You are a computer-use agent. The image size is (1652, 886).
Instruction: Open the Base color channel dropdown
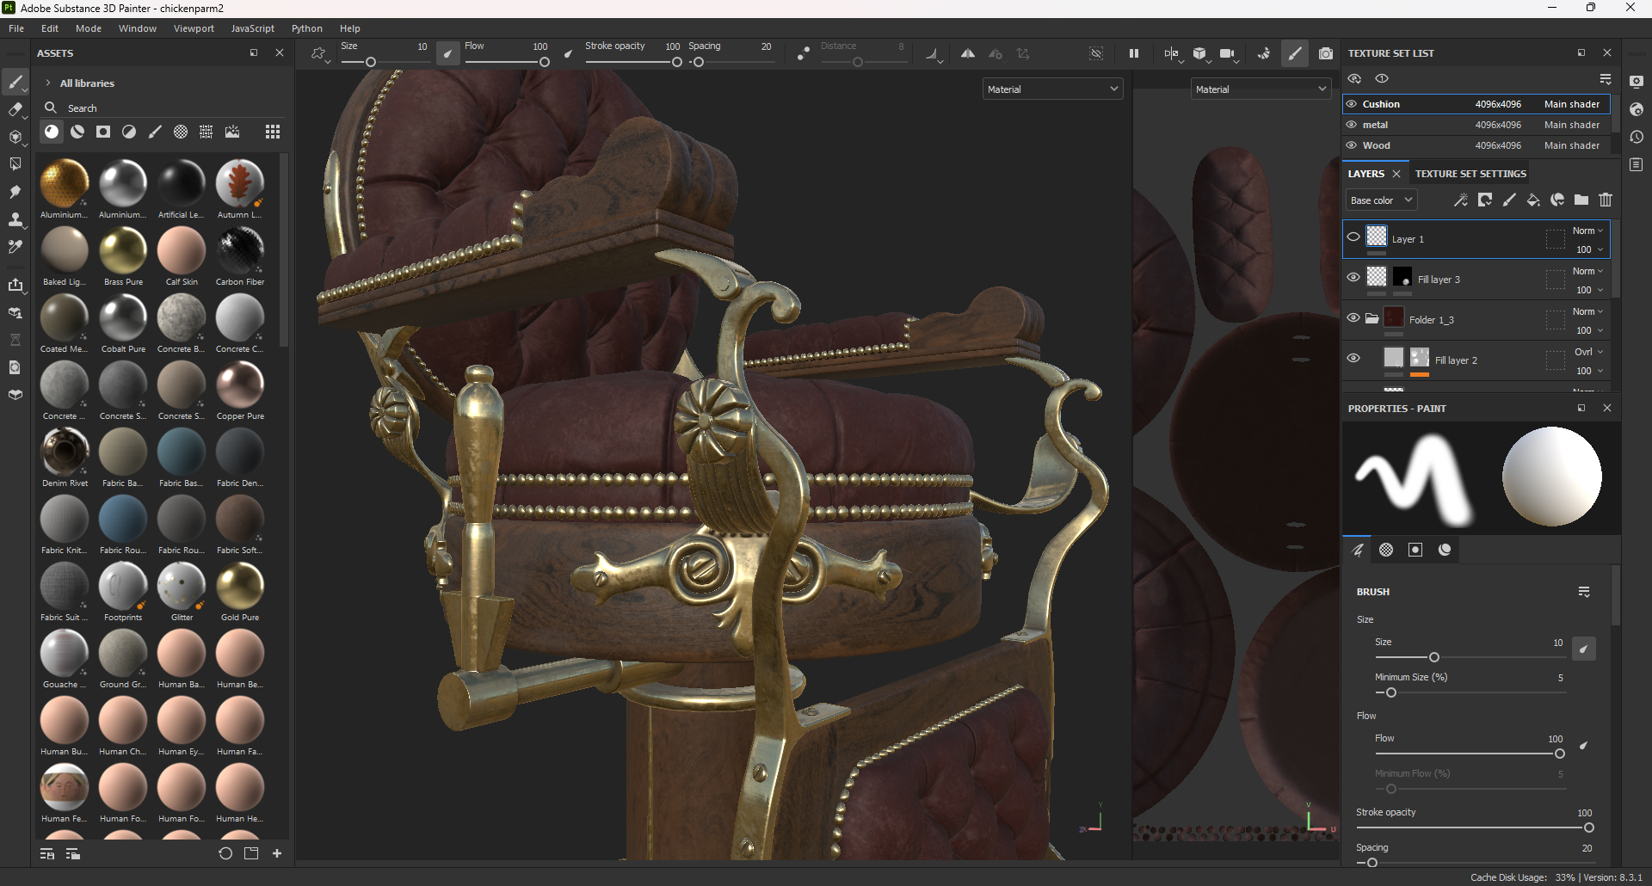pos(1381,200)
